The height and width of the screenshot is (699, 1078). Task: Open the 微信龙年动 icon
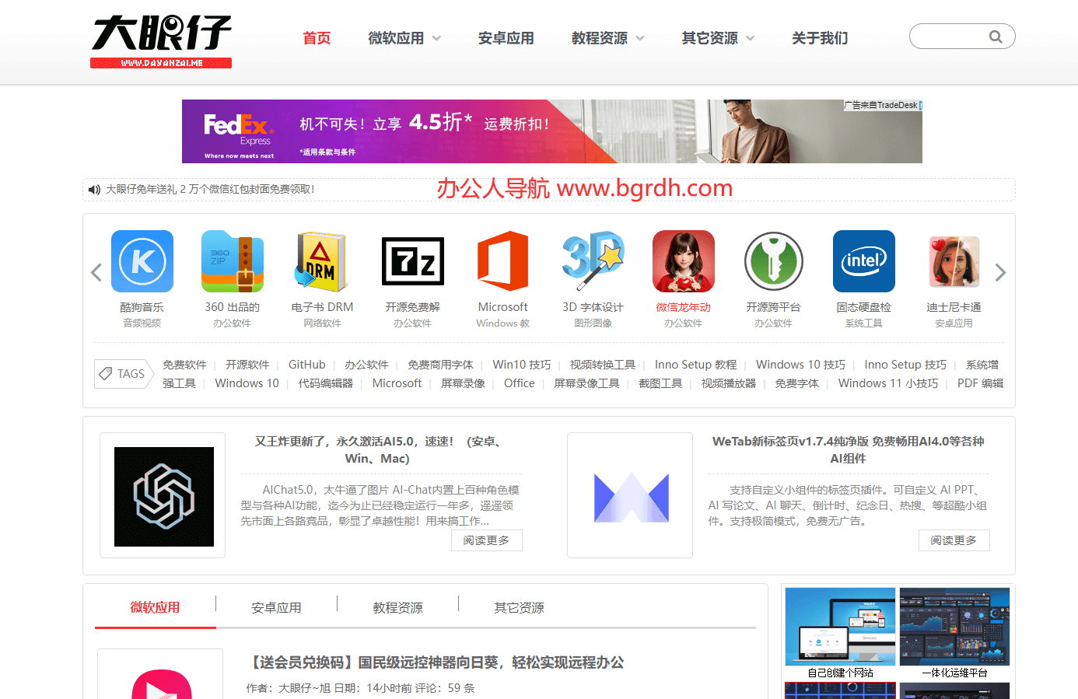(684, 261)
